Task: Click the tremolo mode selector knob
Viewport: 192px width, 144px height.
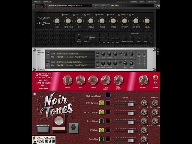Action: [86, 37]
